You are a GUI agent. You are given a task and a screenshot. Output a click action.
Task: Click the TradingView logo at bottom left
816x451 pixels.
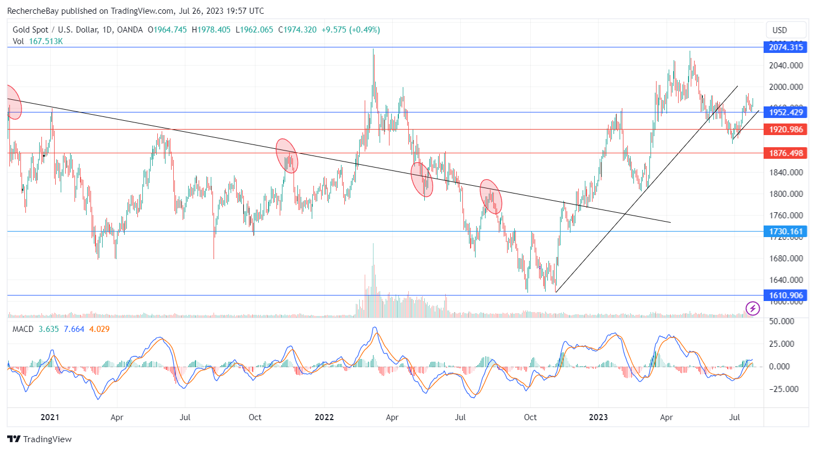(x=40, y=439)
